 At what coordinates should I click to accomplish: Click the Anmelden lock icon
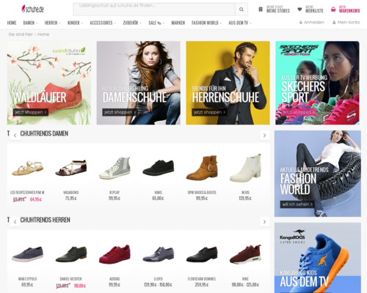click(x=301, y=23)
